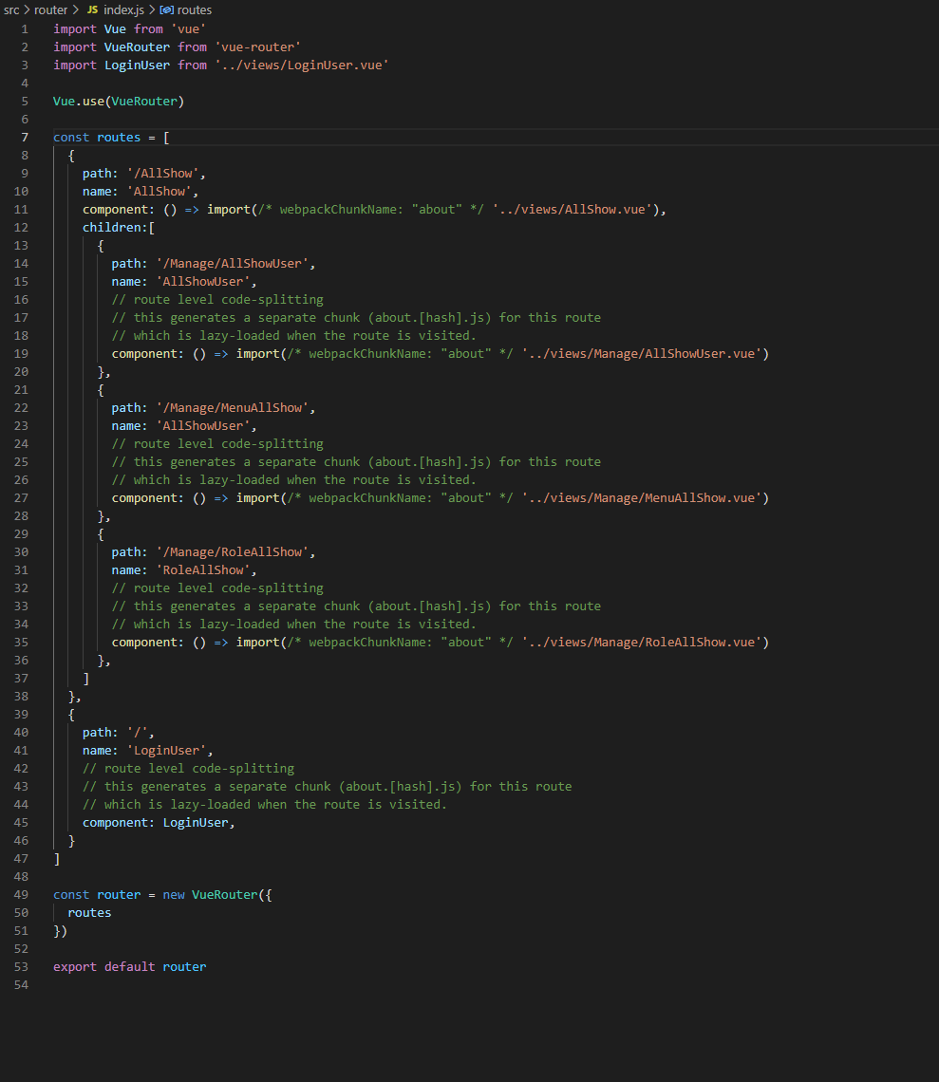939x1082 pixels.
Task: Click the routes symbol icon in breadcrumb
Action: click(166, 9)
